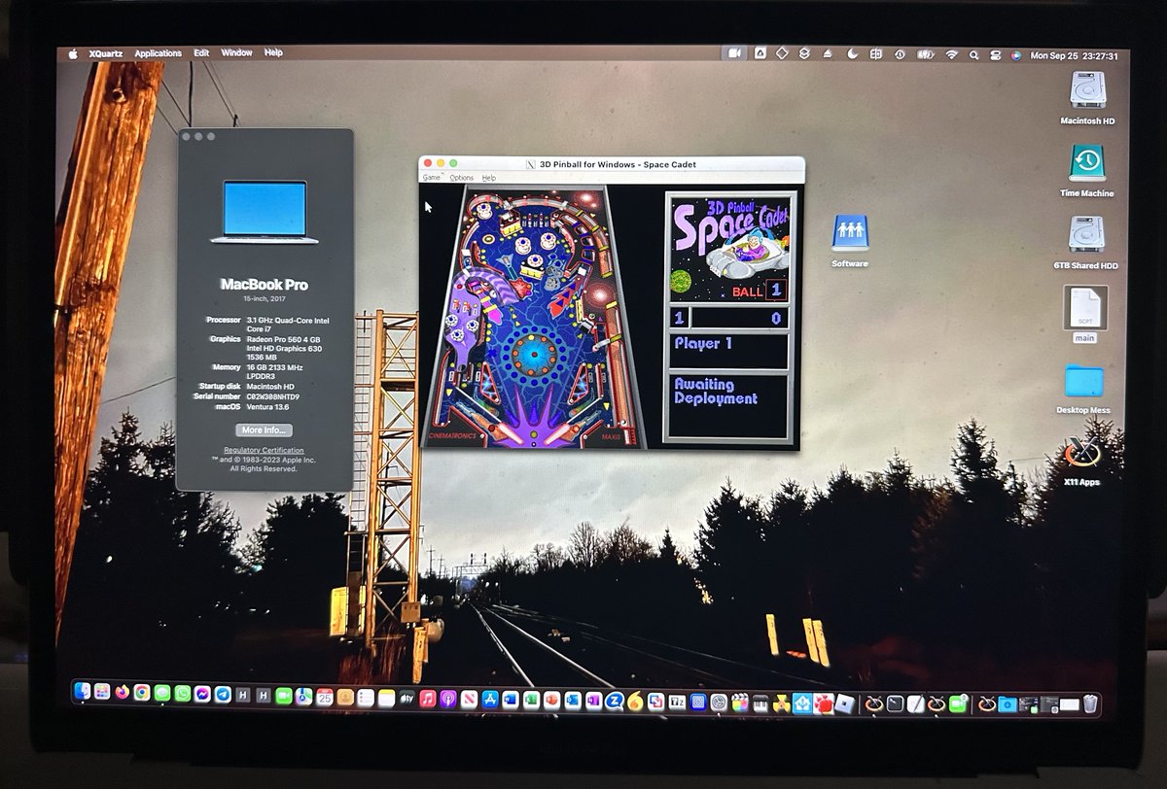
Task: Click the Awaiting Deployment message box
Action: coord(728,405)
